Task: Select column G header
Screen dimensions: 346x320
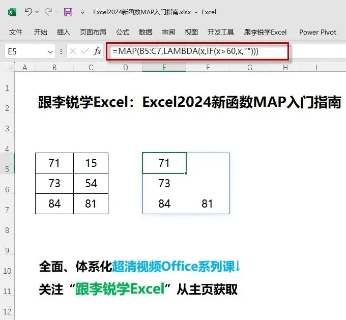Action: click(x=249, y=67)
